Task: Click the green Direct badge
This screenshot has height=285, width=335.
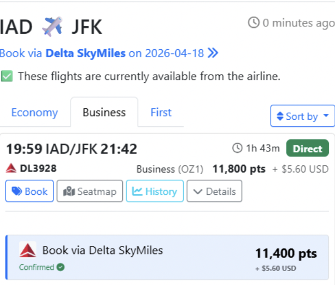Action: coord(308,149)
